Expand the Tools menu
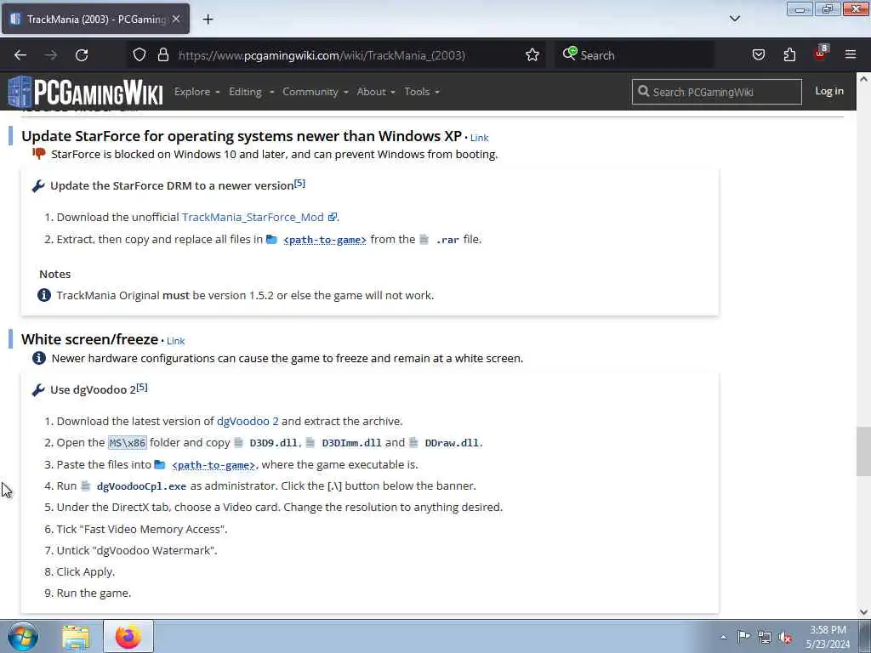 point(422,92)
